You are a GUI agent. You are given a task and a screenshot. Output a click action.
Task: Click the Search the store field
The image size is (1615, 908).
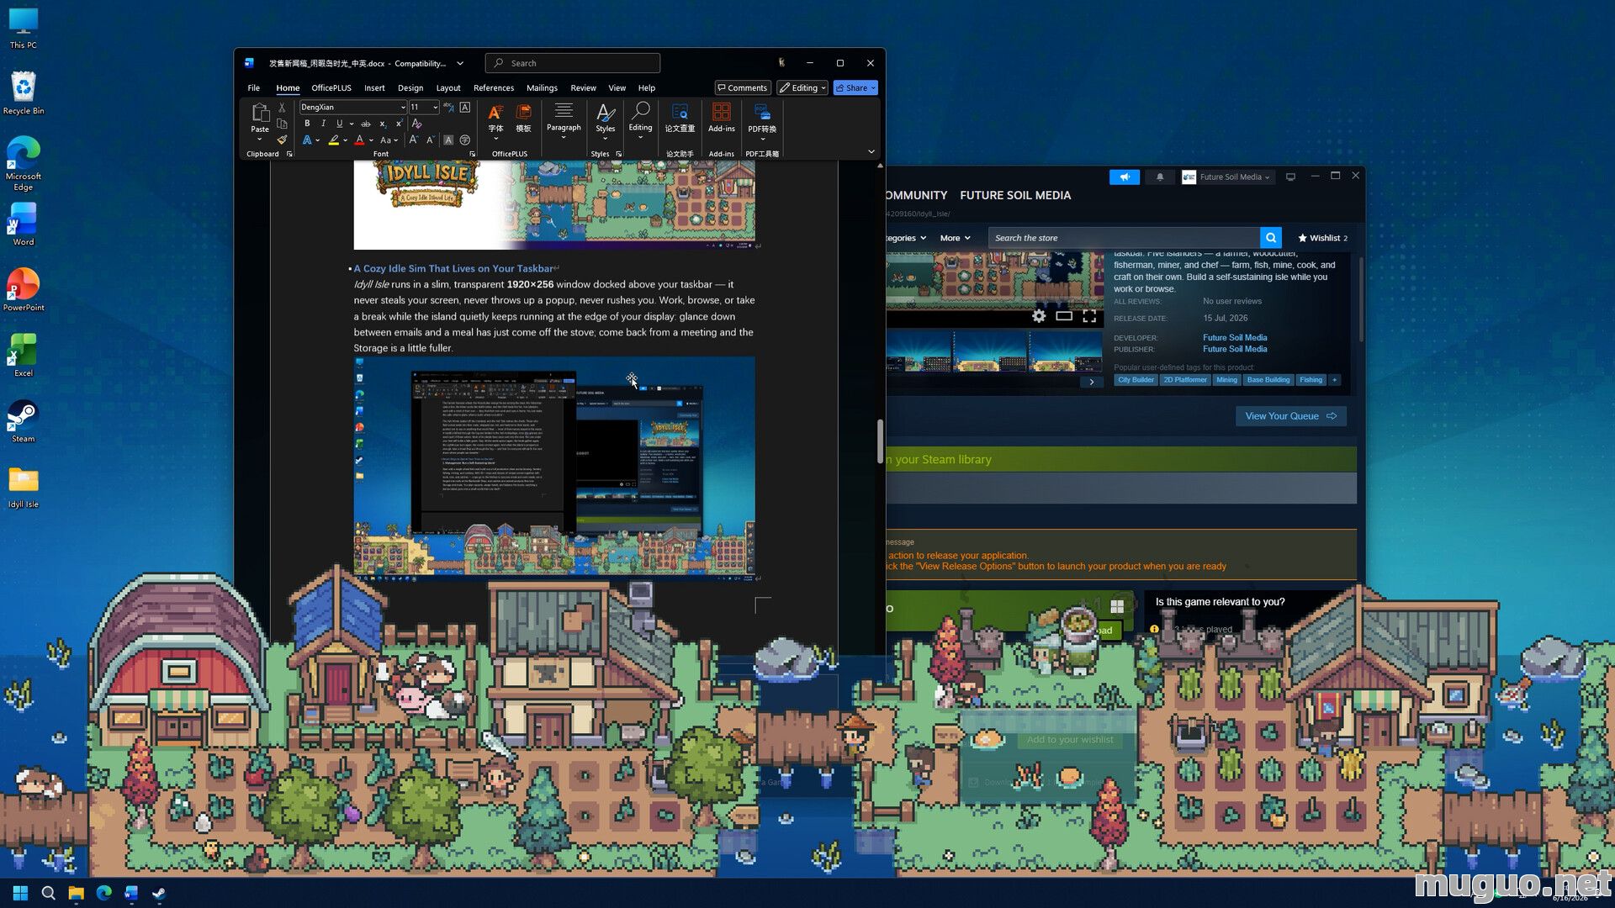[x=1124, y=238]
